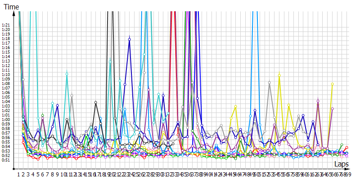The image size is (360, 180).
Task: Click the green point at lap 68
Action: 342,145
